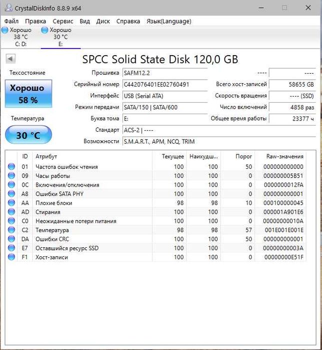This screenshot has width=322, height=350.
Task: Select the Часы работы attribute name
Action: 53,176
